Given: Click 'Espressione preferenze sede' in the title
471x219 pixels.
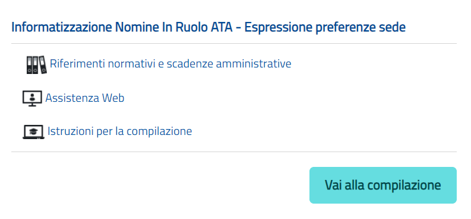Looking at the screenshot, I should point(325,27).
